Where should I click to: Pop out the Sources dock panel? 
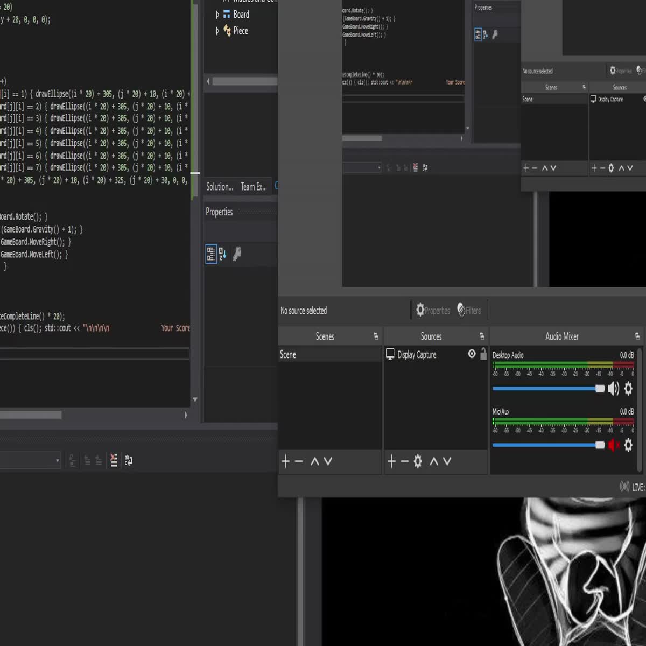(x=482, y=336)
